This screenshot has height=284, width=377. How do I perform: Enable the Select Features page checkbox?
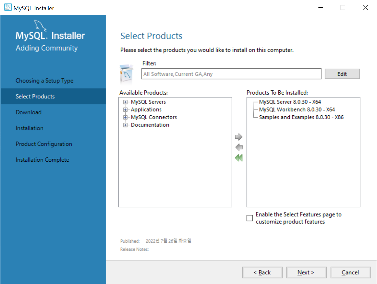250,218
